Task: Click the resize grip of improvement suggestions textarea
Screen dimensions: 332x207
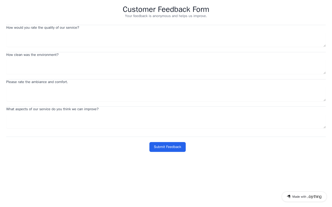Action: pyautogui.click(x=324, y=127)
